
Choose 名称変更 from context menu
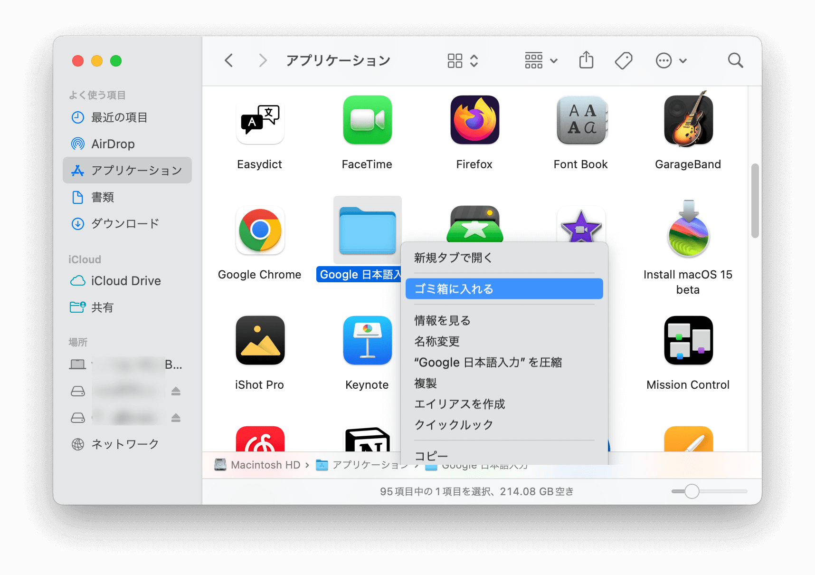point(504,342)
